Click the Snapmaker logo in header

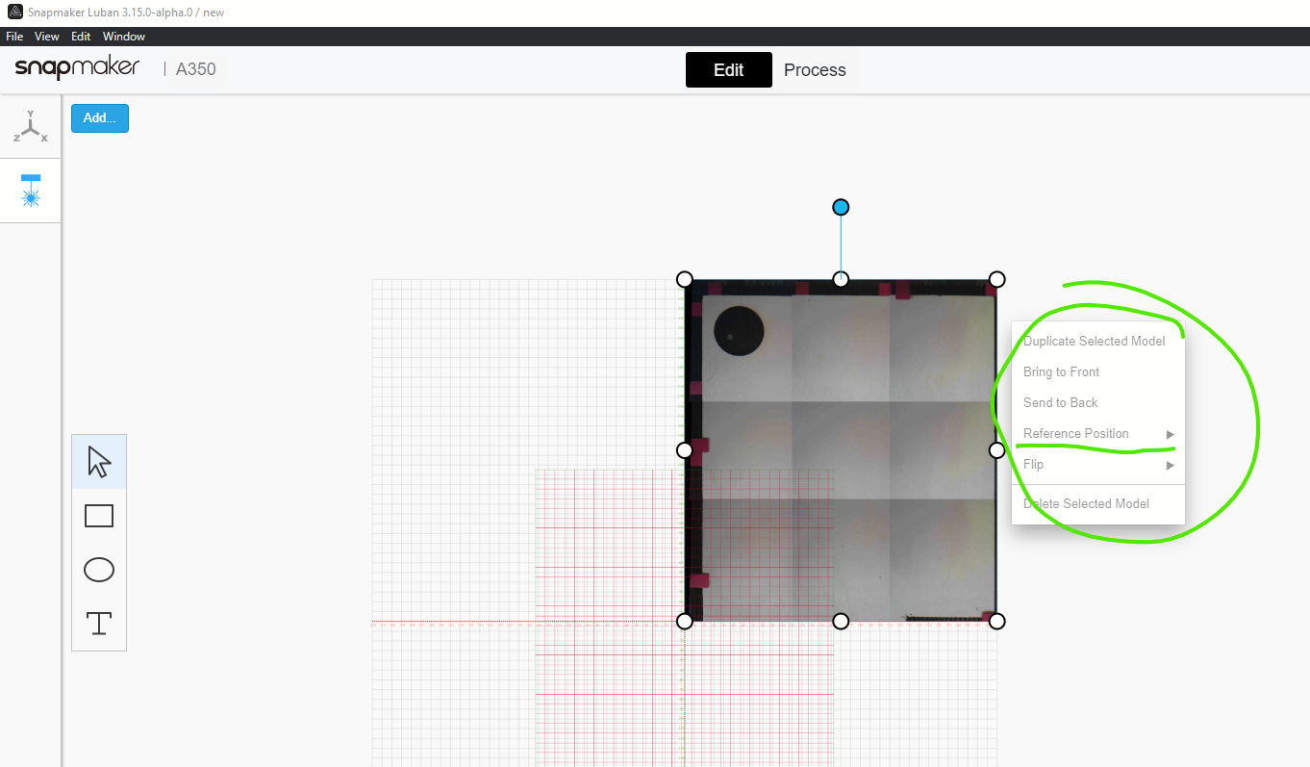pos(77,68)
